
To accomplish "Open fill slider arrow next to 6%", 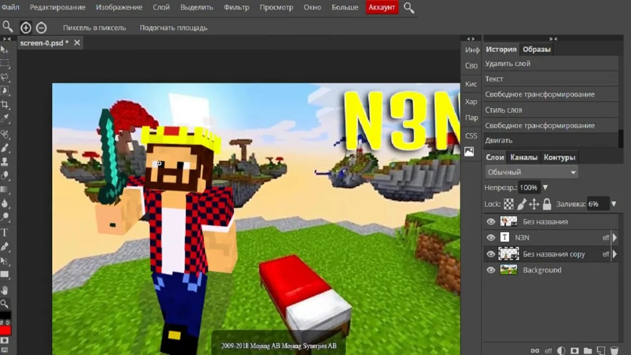I will pos(614,204).
